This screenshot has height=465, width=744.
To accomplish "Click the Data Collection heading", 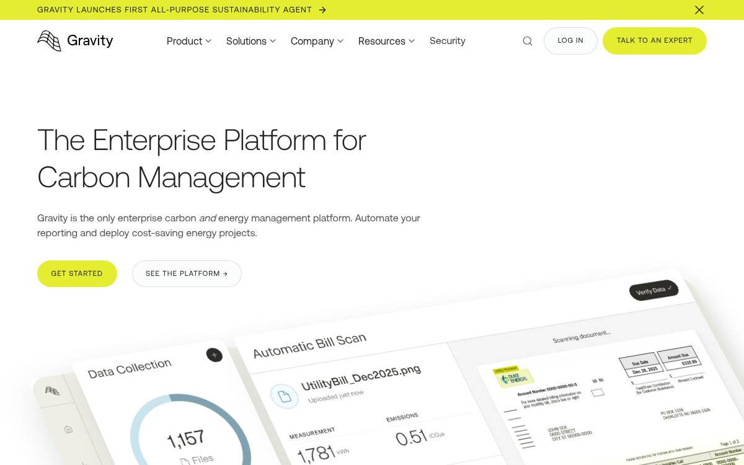I will coord(129,368).
